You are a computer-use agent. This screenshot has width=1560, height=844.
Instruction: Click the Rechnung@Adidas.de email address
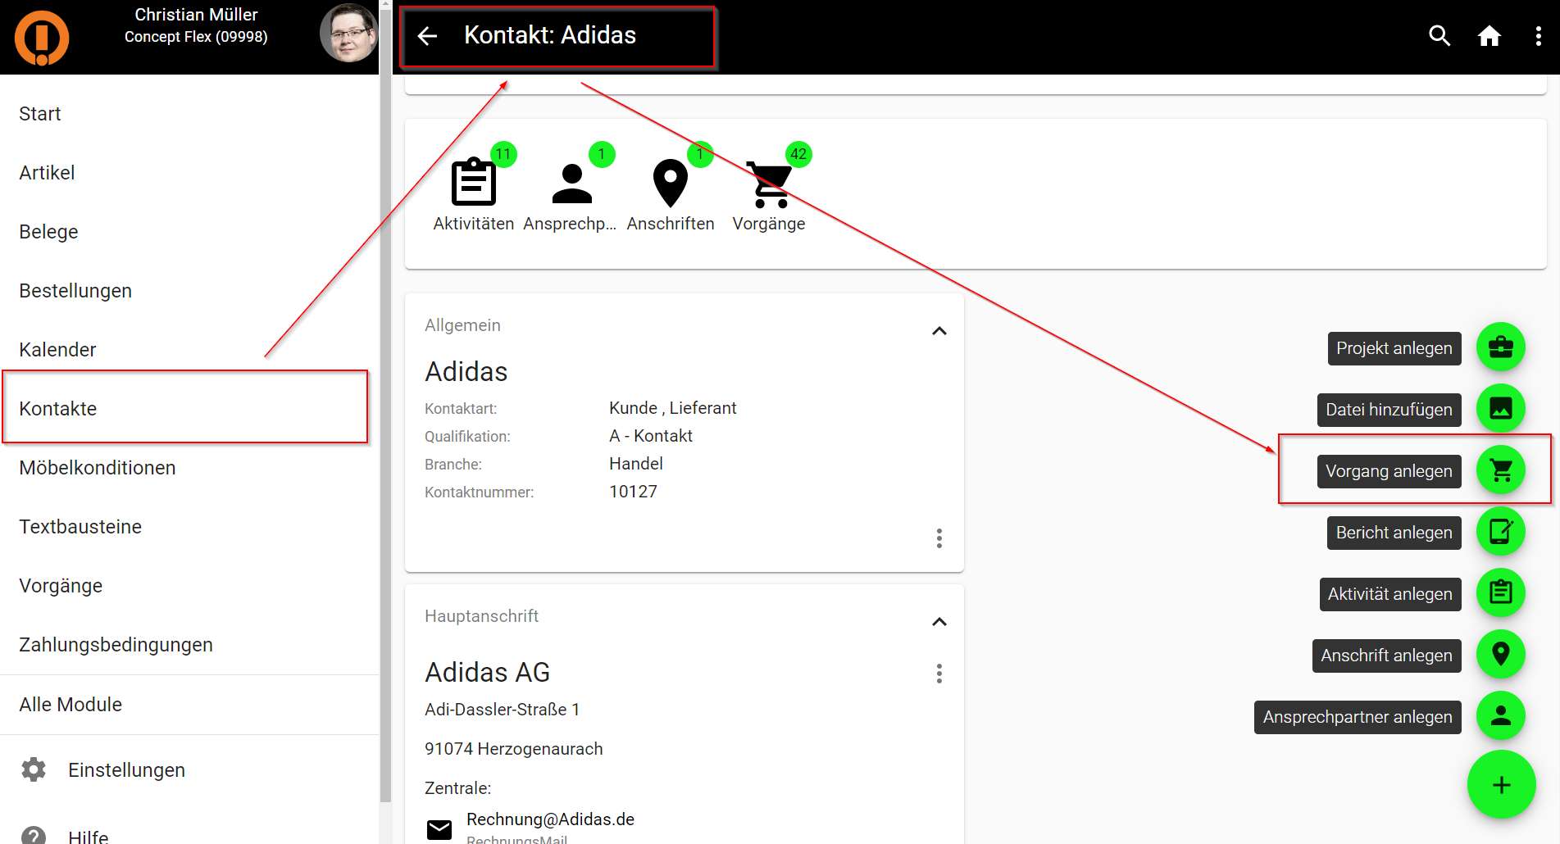pyautogui.click(x=550, y=819)
